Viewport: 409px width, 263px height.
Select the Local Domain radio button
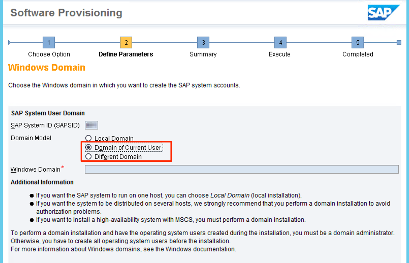tap(88, 138)
